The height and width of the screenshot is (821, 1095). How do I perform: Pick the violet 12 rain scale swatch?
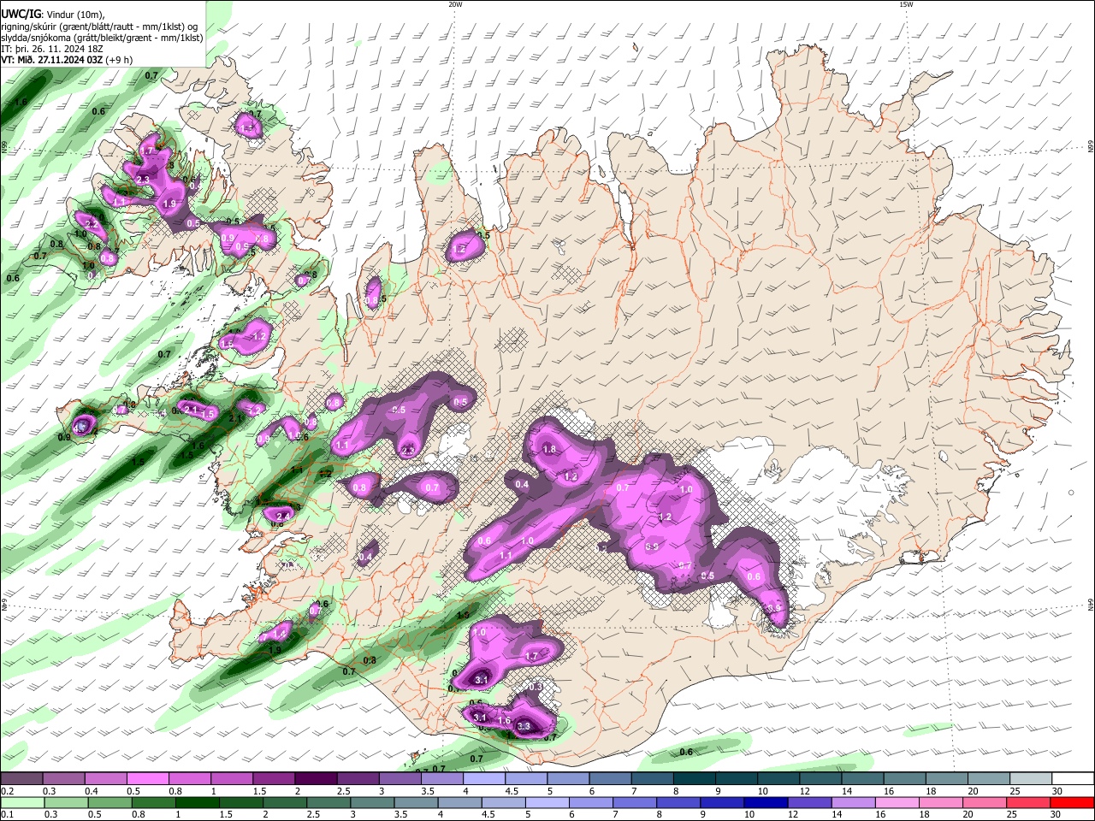(x=808, y=802)
